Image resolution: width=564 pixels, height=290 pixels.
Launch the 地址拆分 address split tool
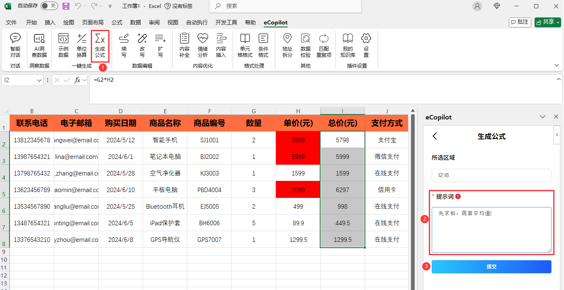pyautogui.click(x=287, y=45)
